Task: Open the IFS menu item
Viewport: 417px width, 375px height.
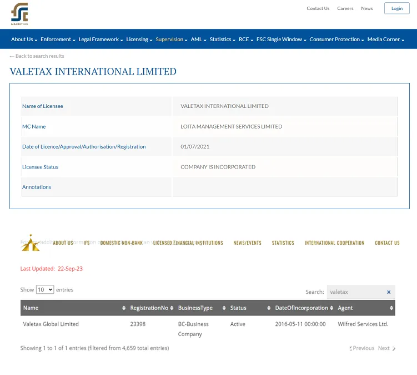Action: 87,243
